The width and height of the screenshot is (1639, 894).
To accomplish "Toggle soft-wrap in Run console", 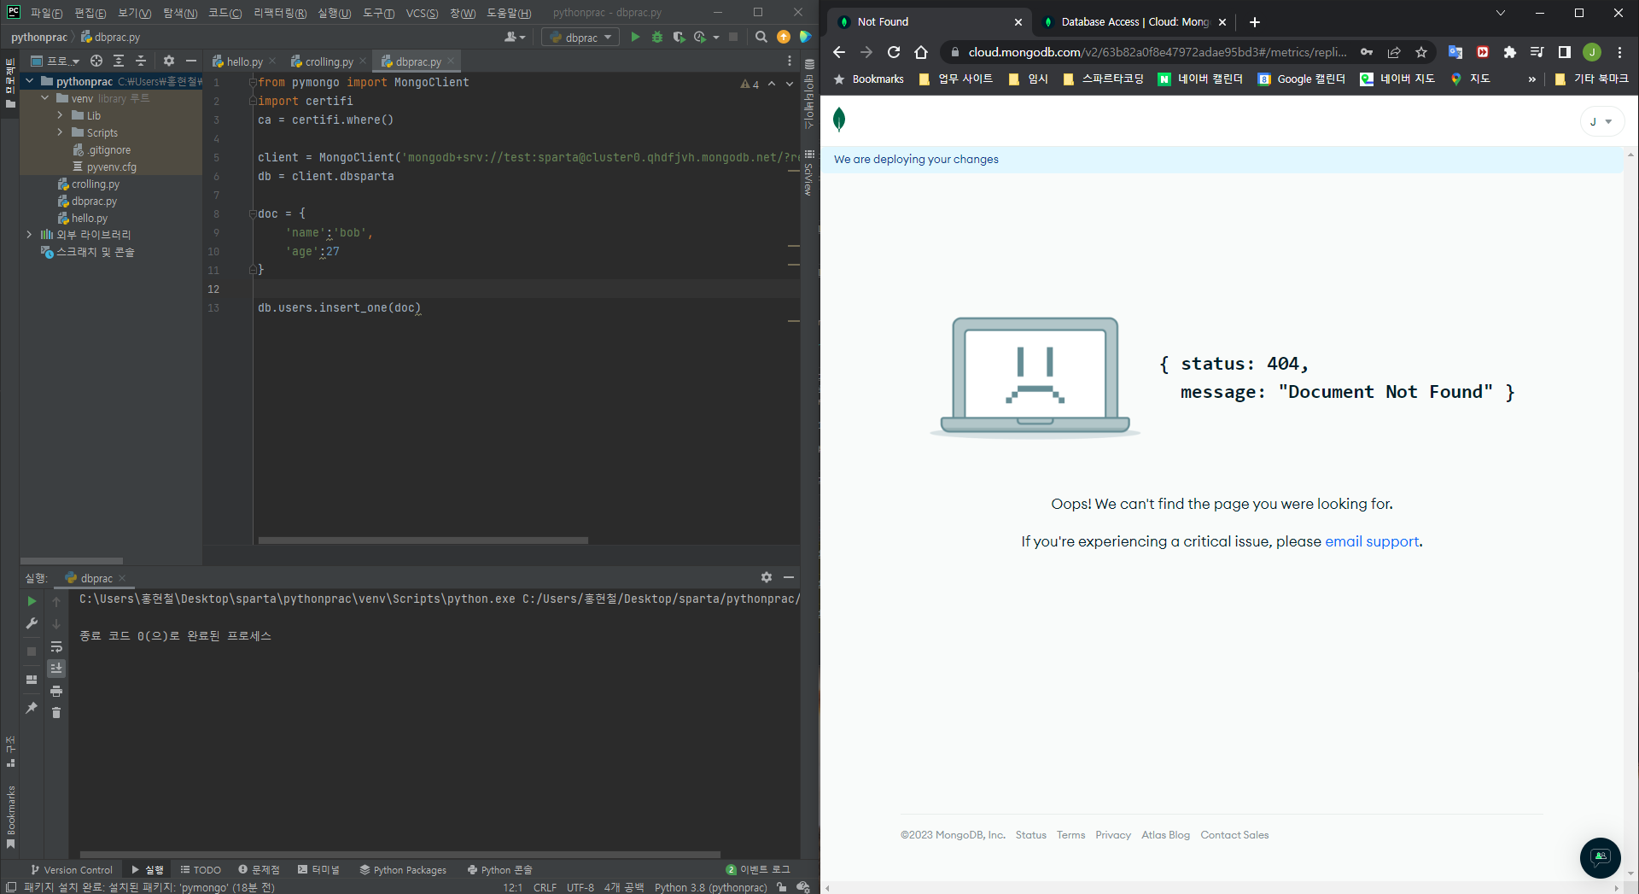I will pyautogui.click(x=56, y=646).
